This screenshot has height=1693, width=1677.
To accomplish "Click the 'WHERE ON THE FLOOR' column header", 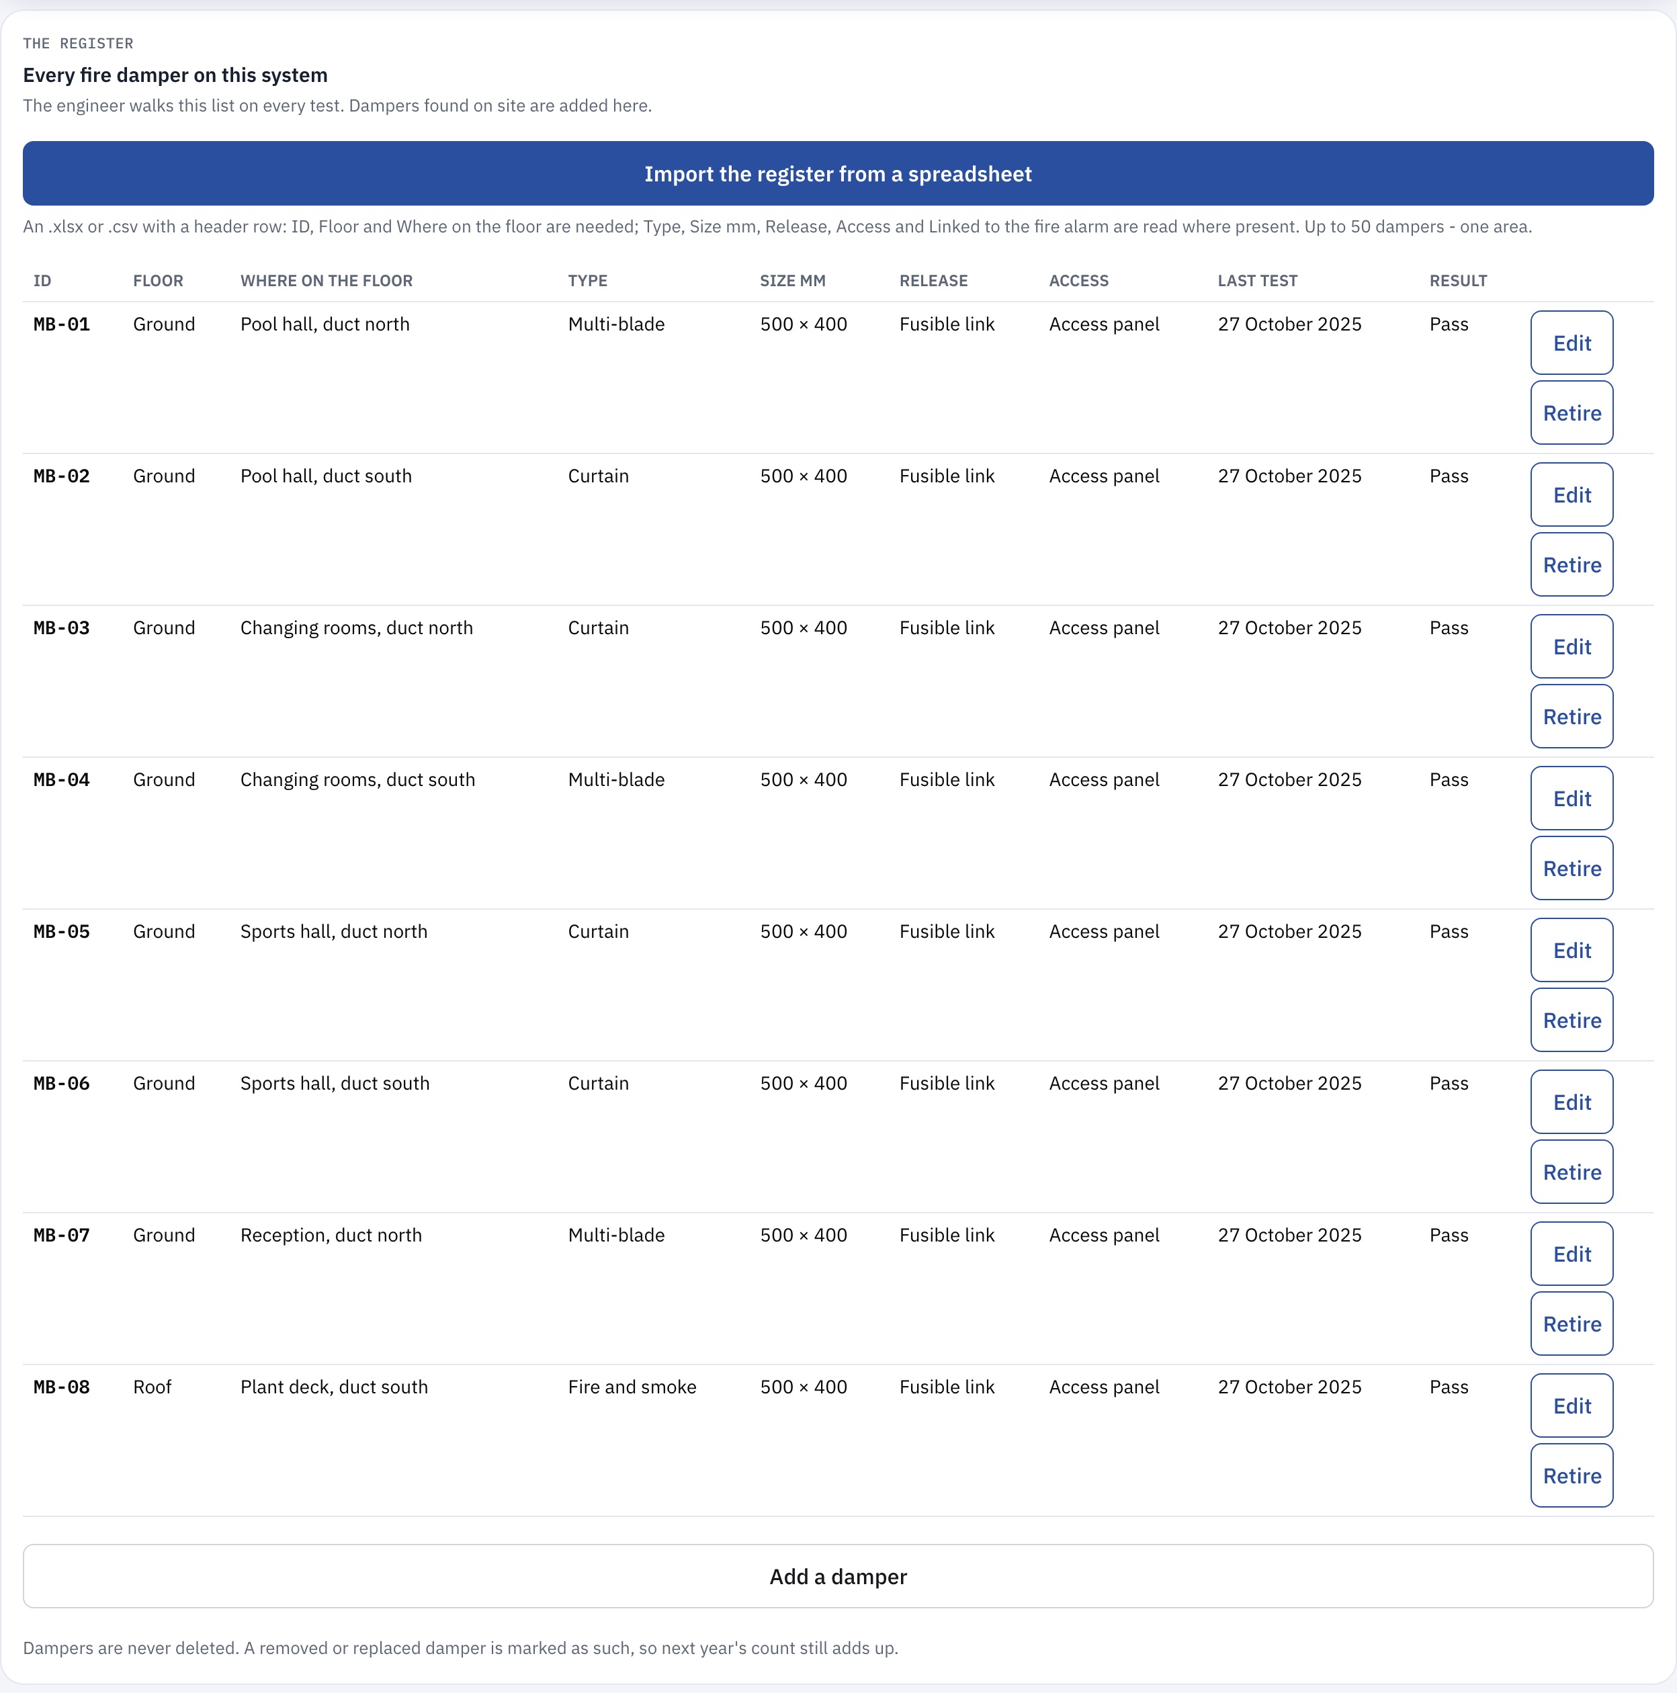I will point(326,280).
